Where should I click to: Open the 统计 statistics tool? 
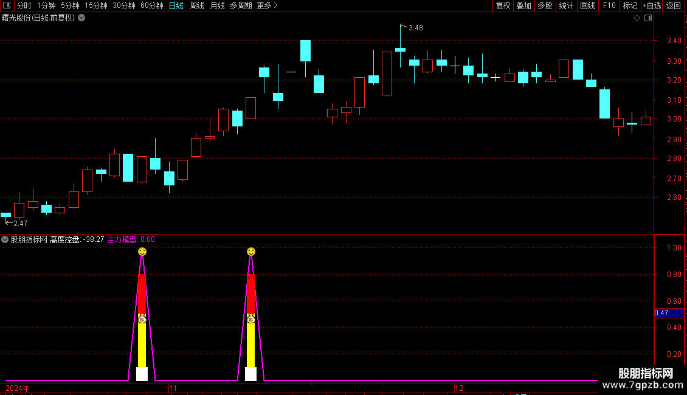pyautogui.click(x=566, y=5)
